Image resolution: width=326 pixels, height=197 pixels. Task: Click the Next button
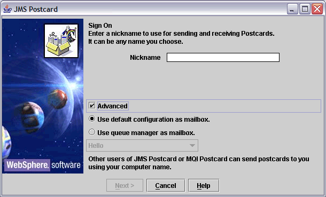point(125,185)
